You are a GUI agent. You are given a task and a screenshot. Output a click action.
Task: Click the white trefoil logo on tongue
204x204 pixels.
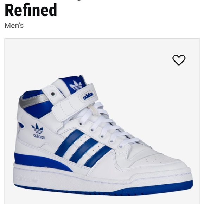[x=76, y=85]
